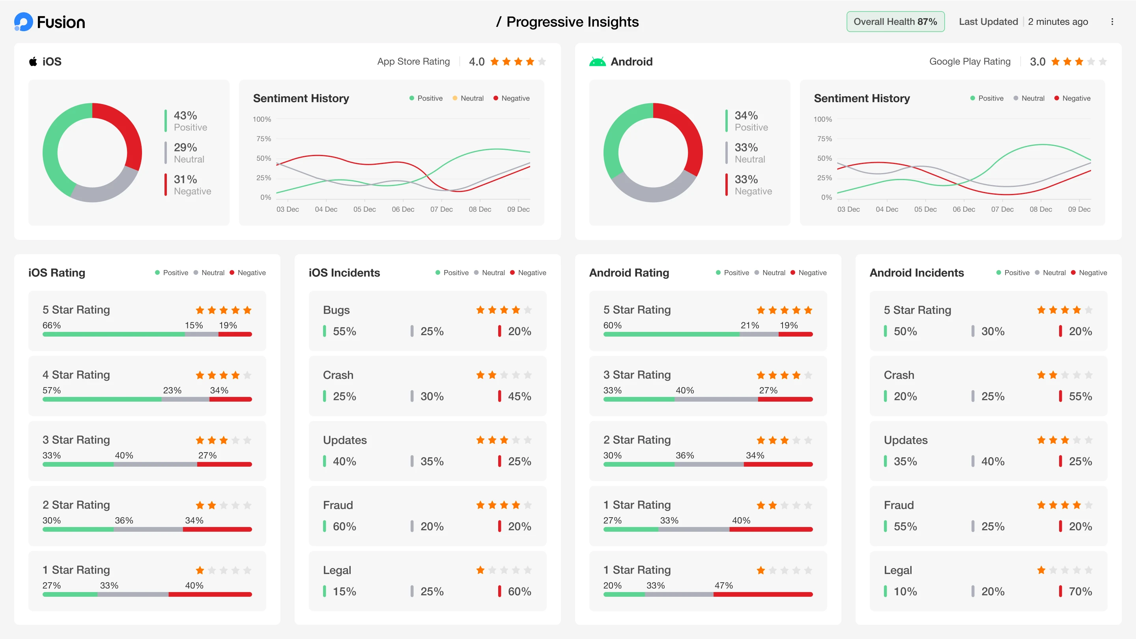Click the Apple iOS icon
Viewport: 1136px width, 639px height.
tap(33, 62)
